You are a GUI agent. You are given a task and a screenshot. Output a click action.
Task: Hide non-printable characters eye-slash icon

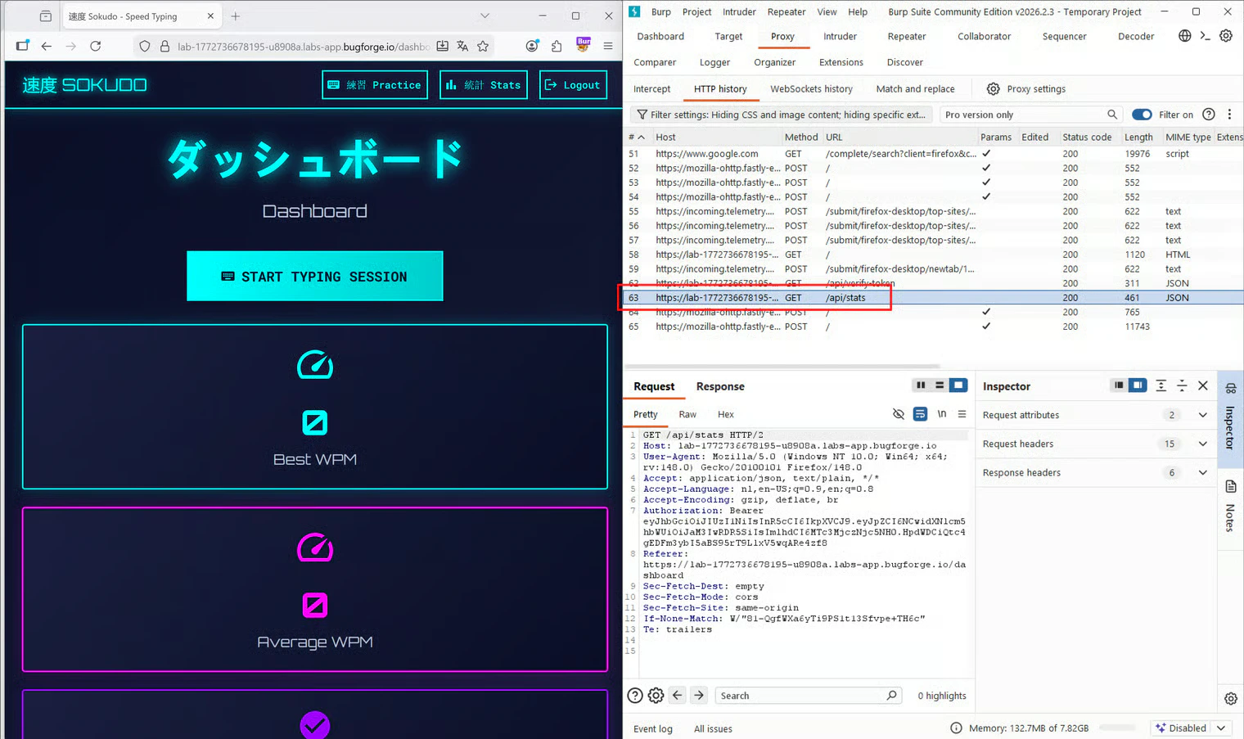[899, 414]
